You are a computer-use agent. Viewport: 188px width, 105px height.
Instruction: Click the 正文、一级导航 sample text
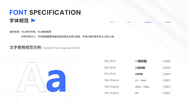pyautogui.click(x=140, y=80)
